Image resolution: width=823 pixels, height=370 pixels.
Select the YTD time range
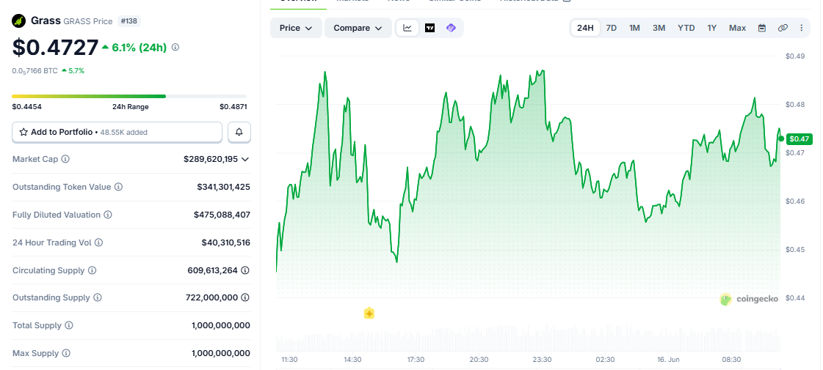tap(686, 28)
